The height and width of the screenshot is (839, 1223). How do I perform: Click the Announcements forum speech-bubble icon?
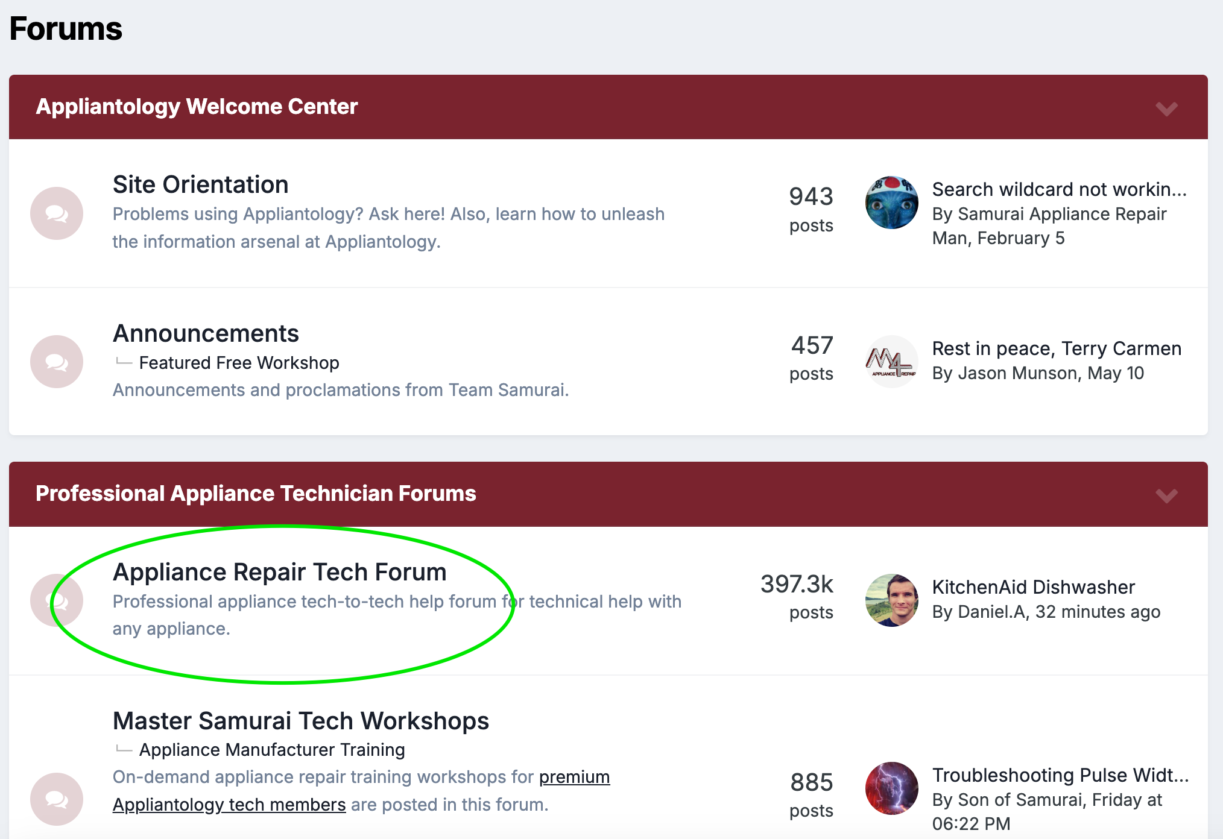click(x=57, y=362)
